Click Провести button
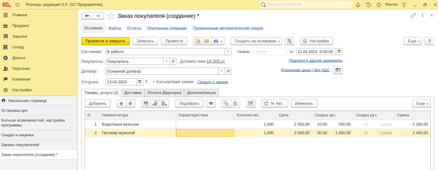The height and width of the screenshot is (170, 438). pos(174,41)
